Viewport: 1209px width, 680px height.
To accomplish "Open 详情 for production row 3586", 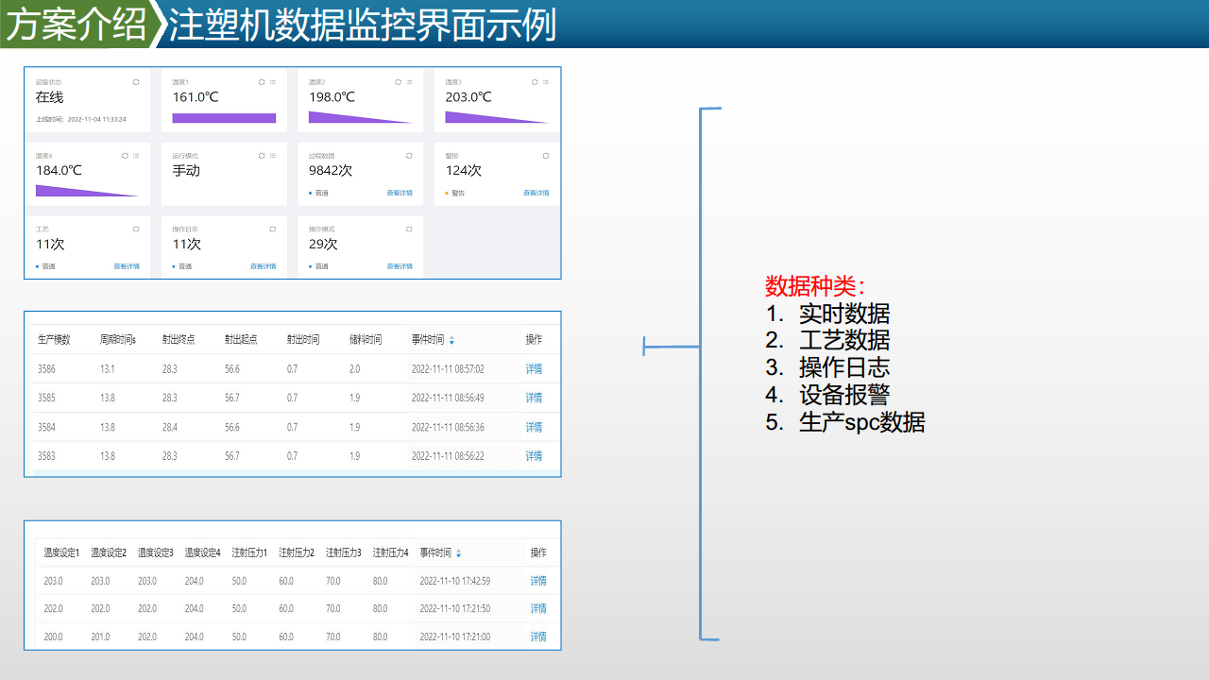I will click(x=534, y=369).
